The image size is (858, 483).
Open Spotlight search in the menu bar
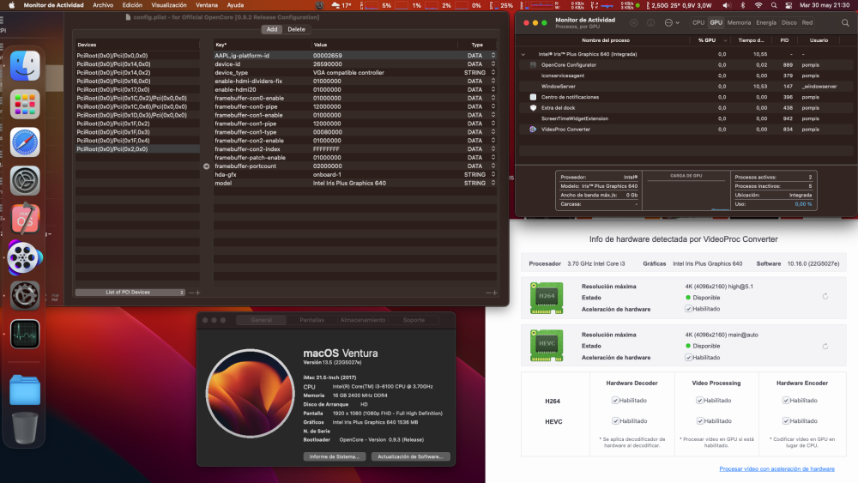[x=774, y=5]
